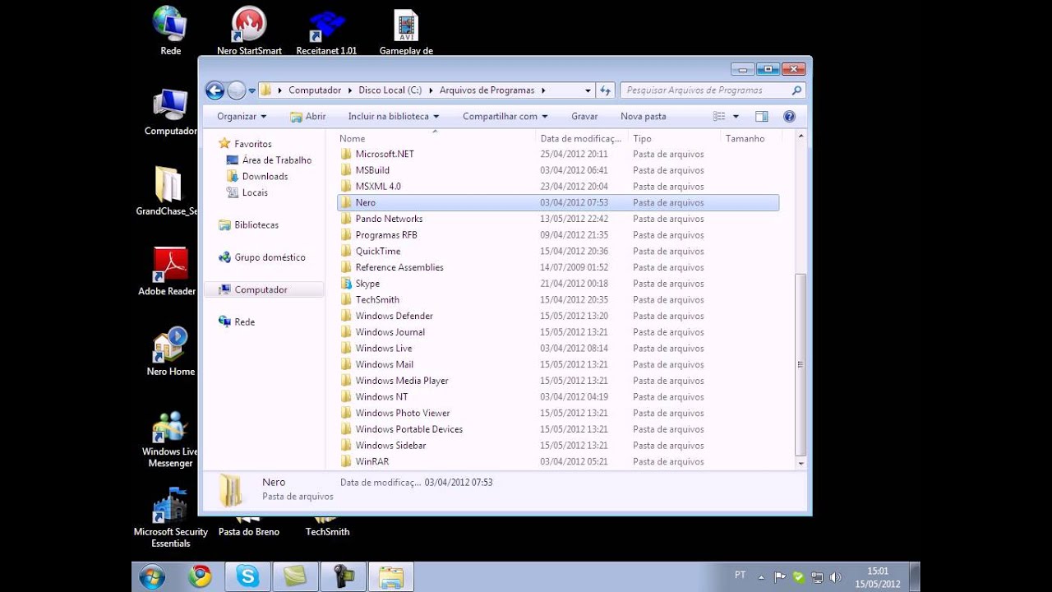This screenshot has width=1052, height=592.
Task: Click the Windows Start orb
Action: 152,577
